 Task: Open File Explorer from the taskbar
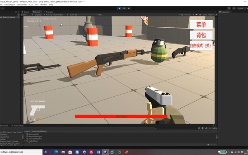point(63,152)
